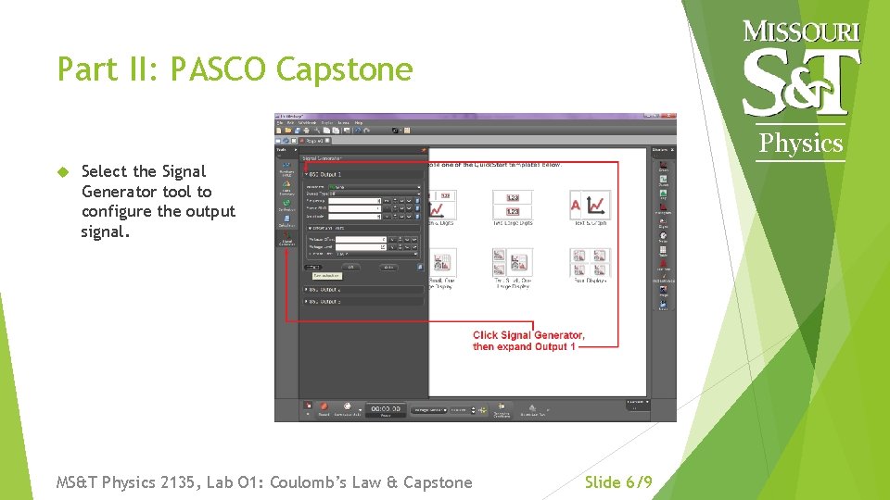Switch to the Page #1 tab

coord(315,141)
